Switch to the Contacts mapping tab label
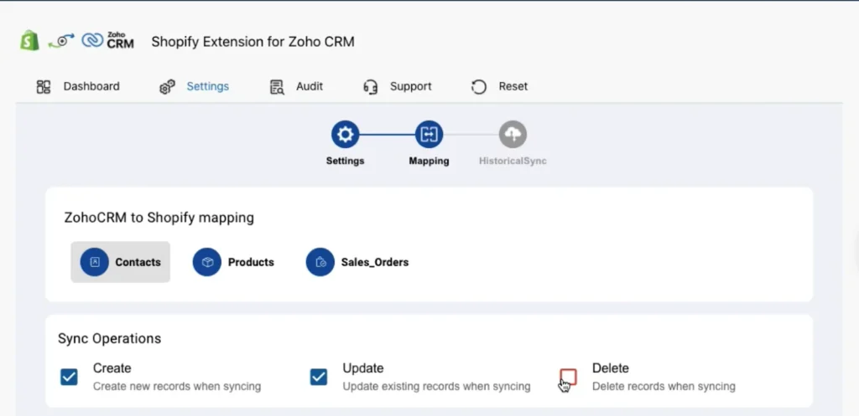 (x=138, y=262)
